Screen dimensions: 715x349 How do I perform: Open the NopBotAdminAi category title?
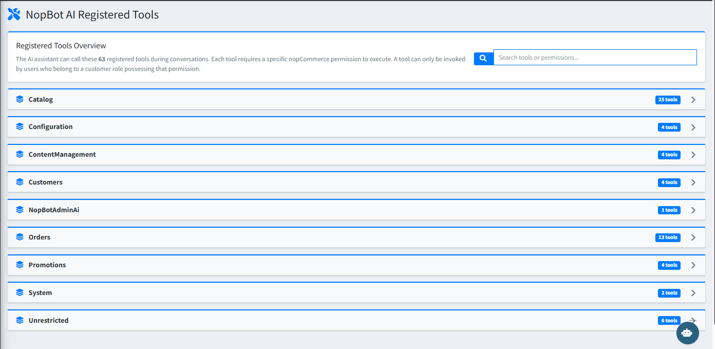click(54, 210)
